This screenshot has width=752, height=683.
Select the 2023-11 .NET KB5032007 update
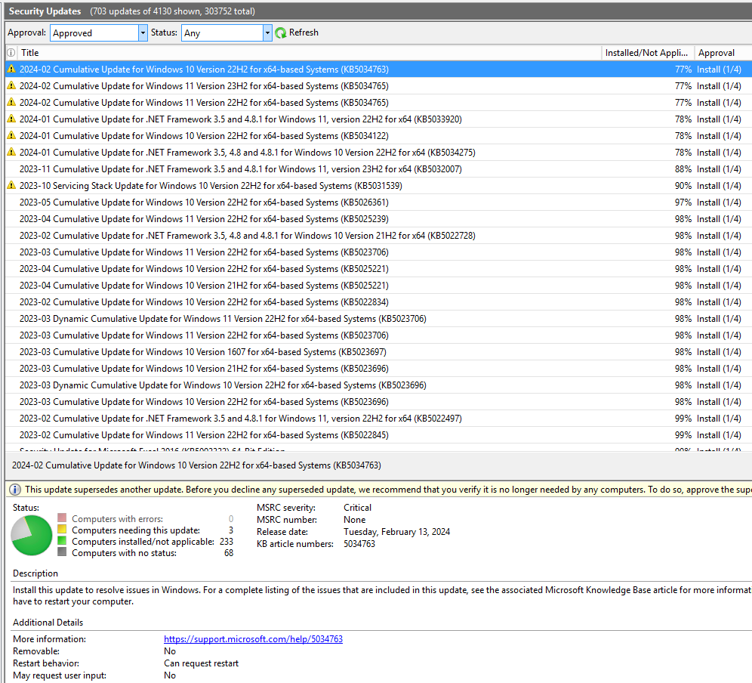378,169
